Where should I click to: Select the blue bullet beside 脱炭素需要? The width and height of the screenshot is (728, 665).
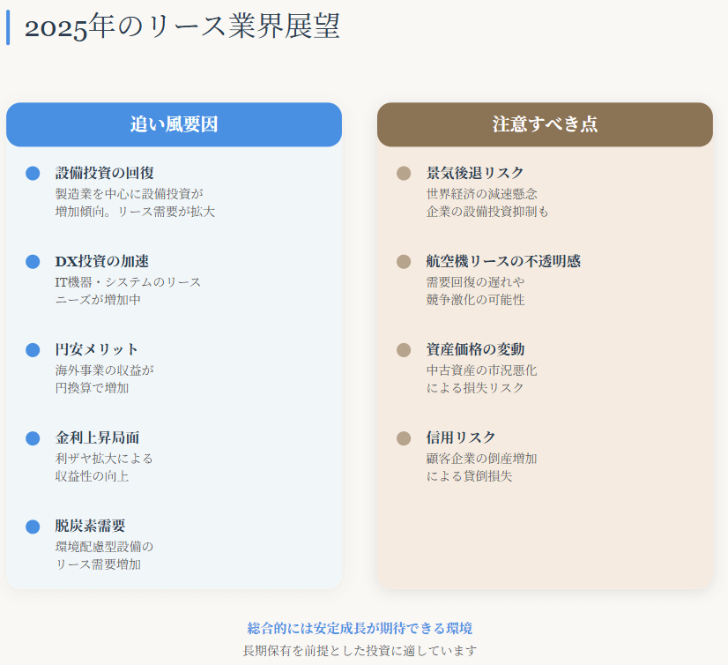[33, 527]
